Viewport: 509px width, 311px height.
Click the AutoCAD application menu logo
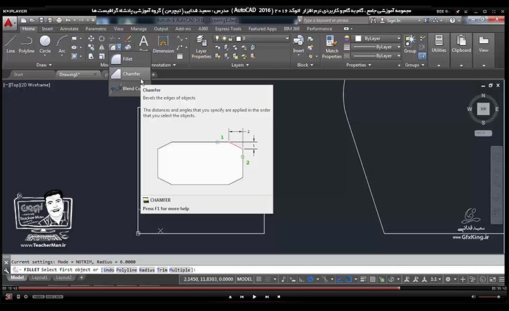[x=9, y=23]
